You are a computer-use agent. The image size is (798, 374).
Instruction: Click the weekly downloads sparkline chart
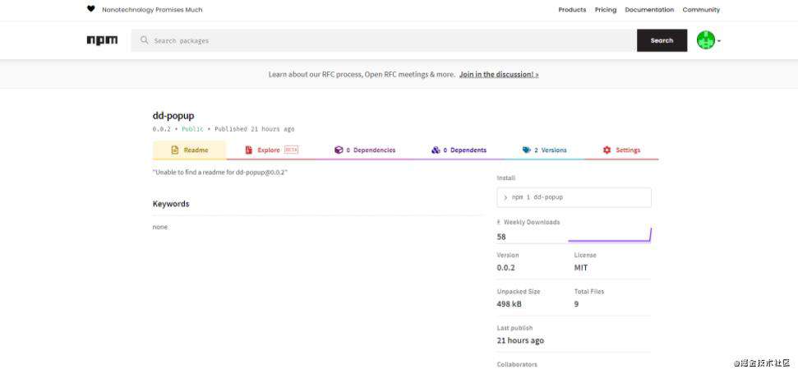(610, 234)
